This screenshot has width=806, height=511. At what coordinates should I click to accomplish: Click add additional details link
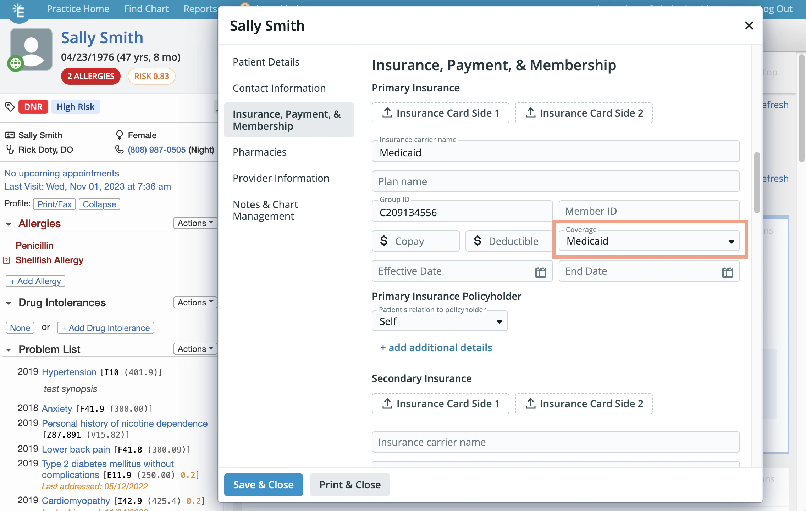pyautogui.click(x=436, y=348)
